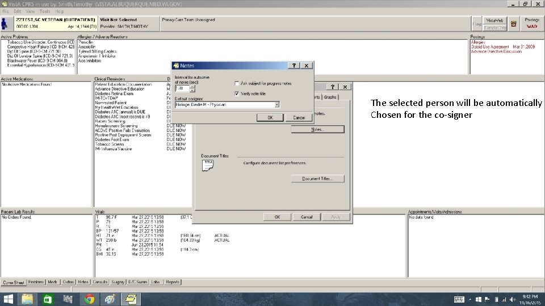
Task: Select Diabetes Retinal Exam reminder
Action: 114,93
